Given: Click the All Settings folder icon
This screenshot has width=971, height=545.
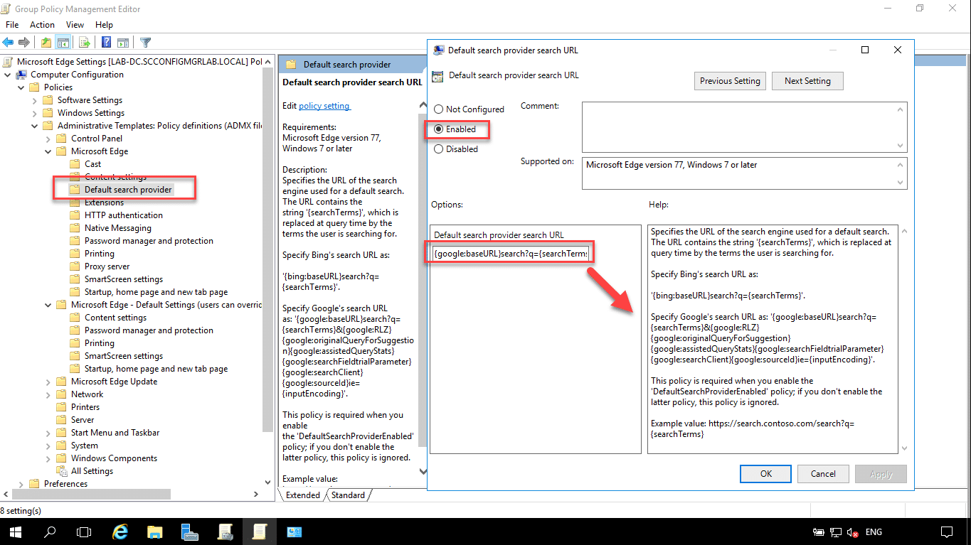Looking at the screenshot, I should [x=61, y=471].
